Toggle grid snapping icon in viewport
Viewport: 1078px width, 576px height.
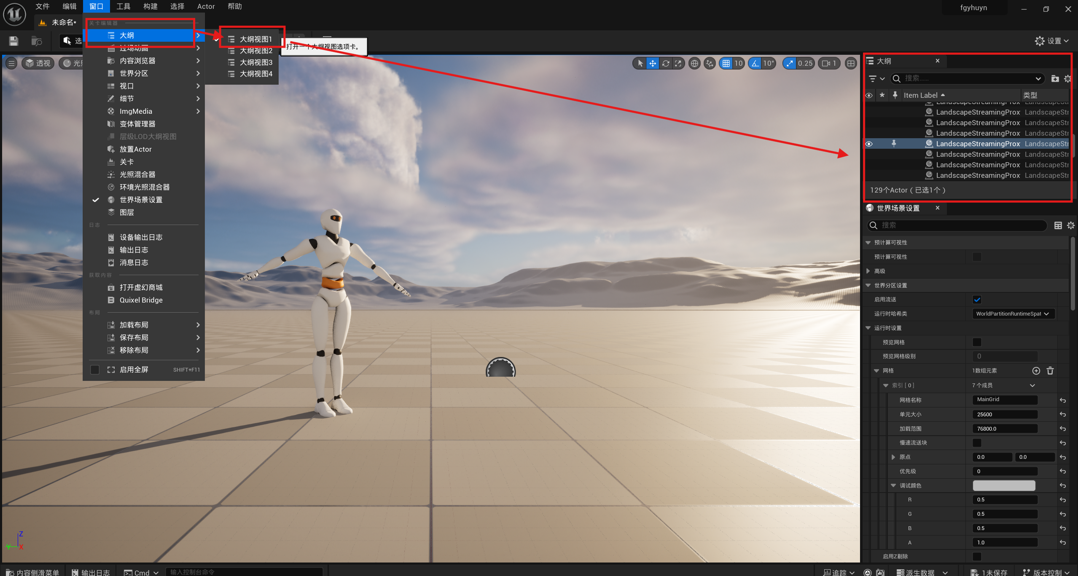click(x=726, y=64)
